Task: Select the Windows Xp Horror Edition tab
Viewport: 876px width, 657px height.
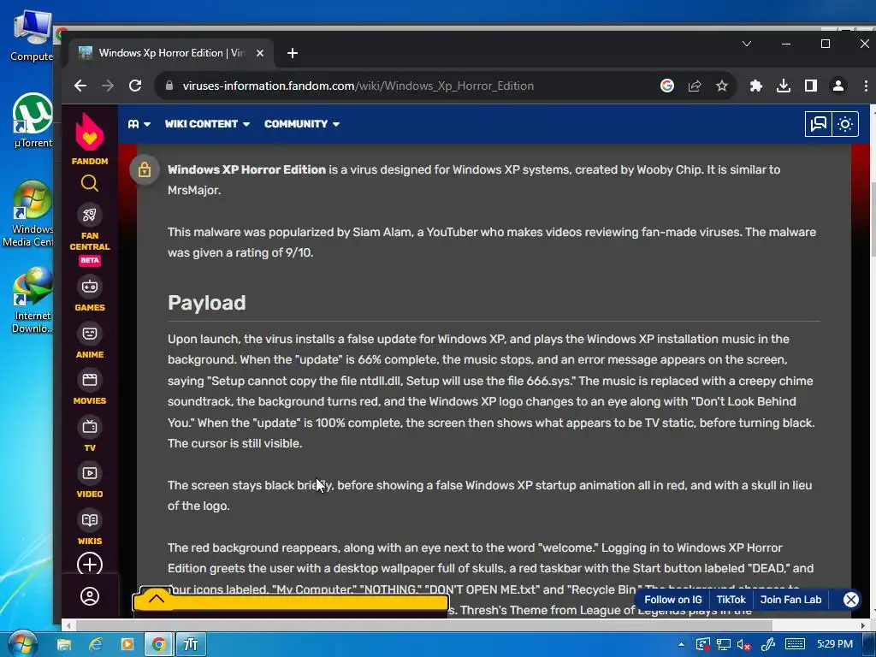Action: pyautogui.click(x=171, y=53)
